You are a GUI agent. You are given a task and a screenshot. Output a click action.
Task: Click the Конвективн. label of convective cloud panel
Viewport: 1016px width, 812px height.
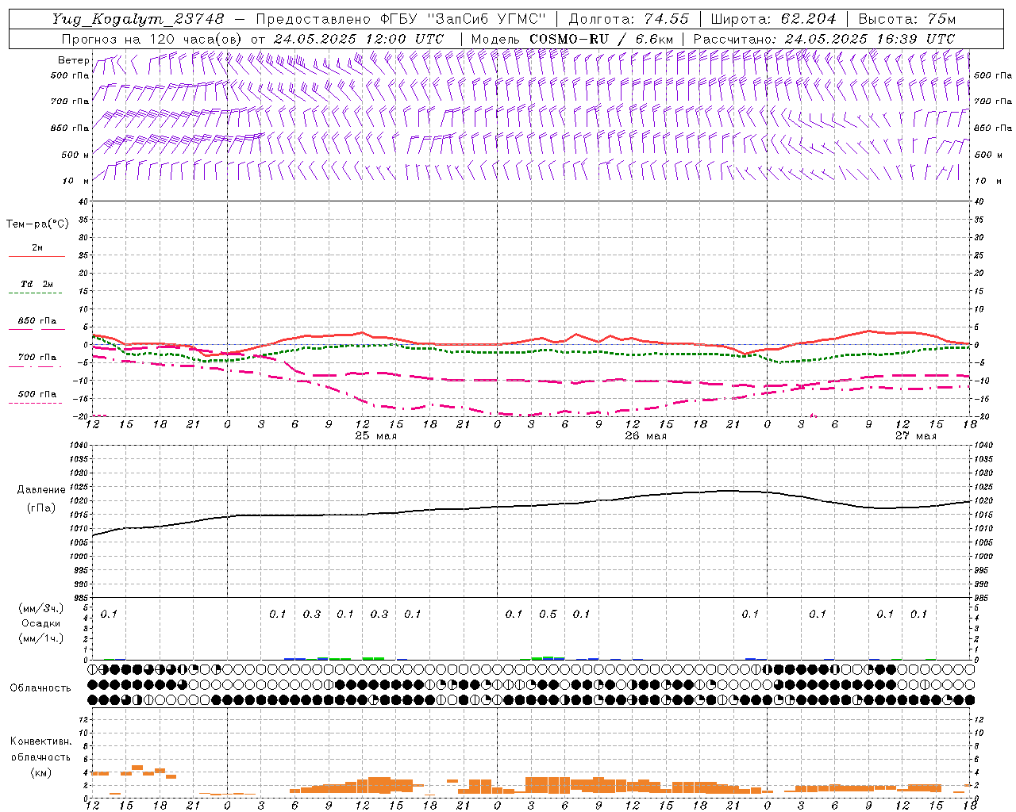click(x=40, y=741)
